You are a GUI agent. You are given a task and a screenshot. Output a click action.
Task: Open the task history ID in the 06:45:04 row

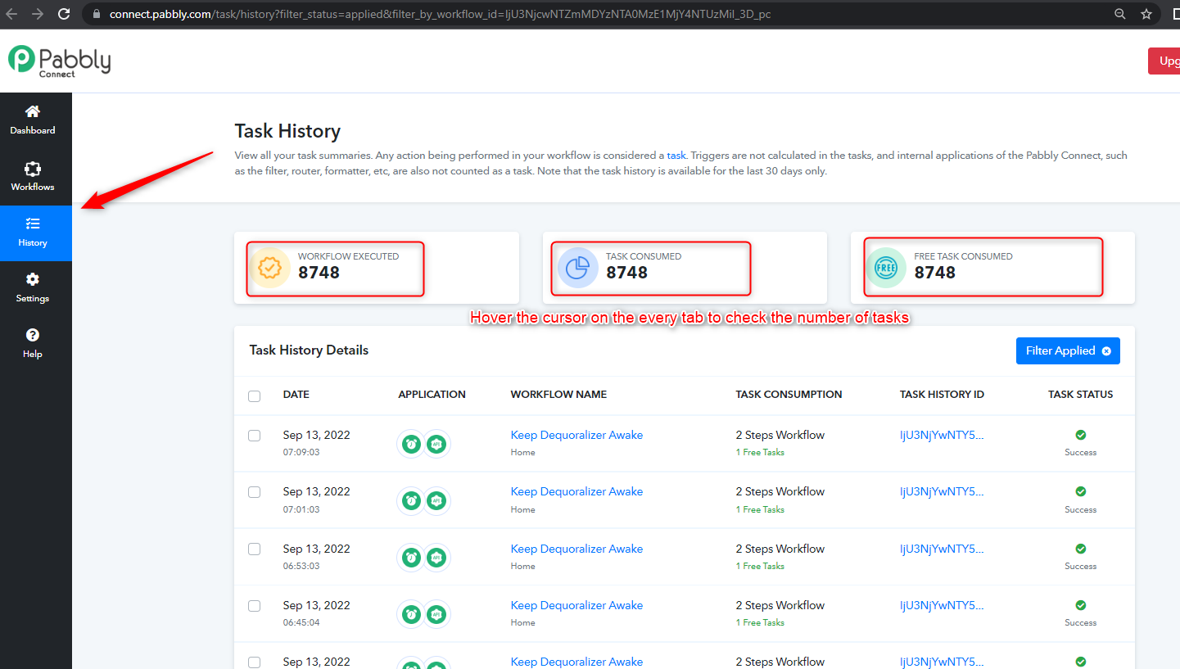(942, 605)
